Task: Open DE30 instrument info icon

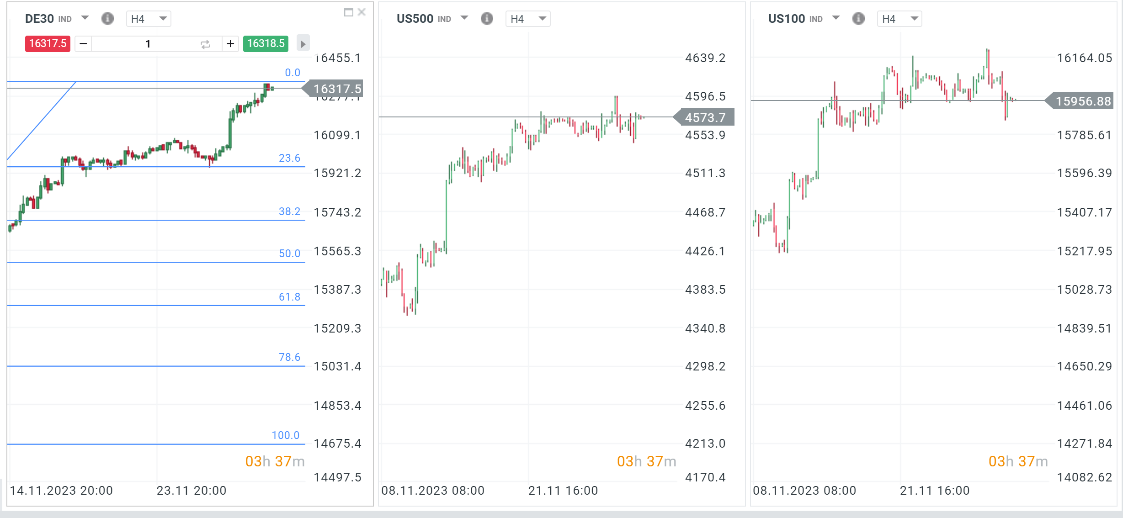Action: click(107, 19)
